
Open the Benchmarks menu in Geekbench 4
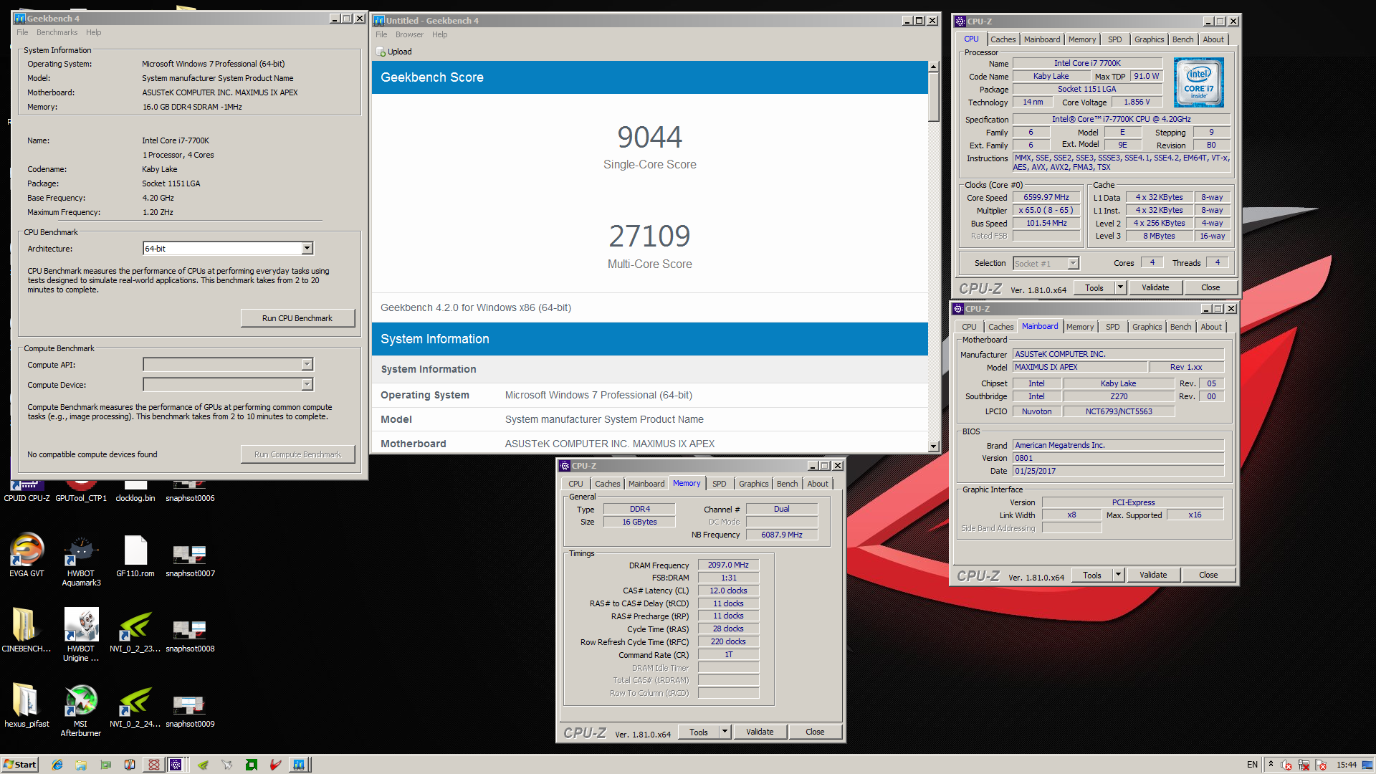click(x=57, y=32)
